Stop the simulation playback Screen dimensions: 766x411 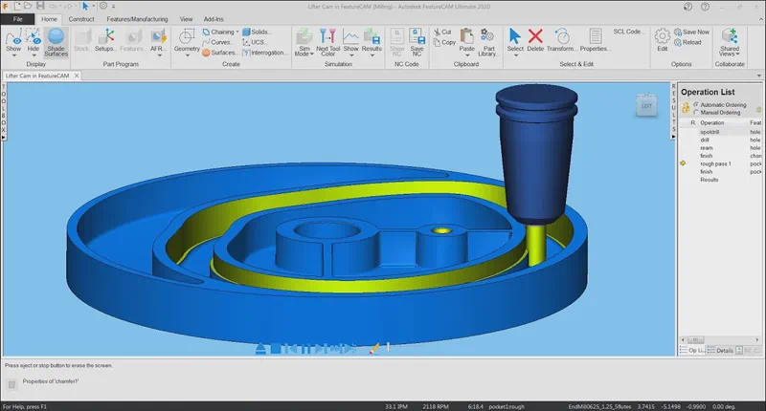[x=276, y=349]
